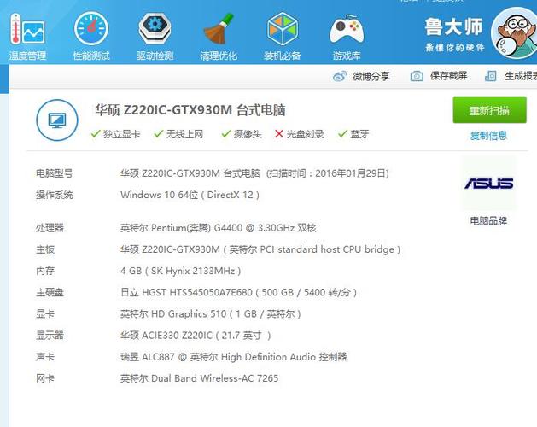537x427 pixels.
Task: Open the 性能测试 performance test gauge
Action: (x=91, y=37)
